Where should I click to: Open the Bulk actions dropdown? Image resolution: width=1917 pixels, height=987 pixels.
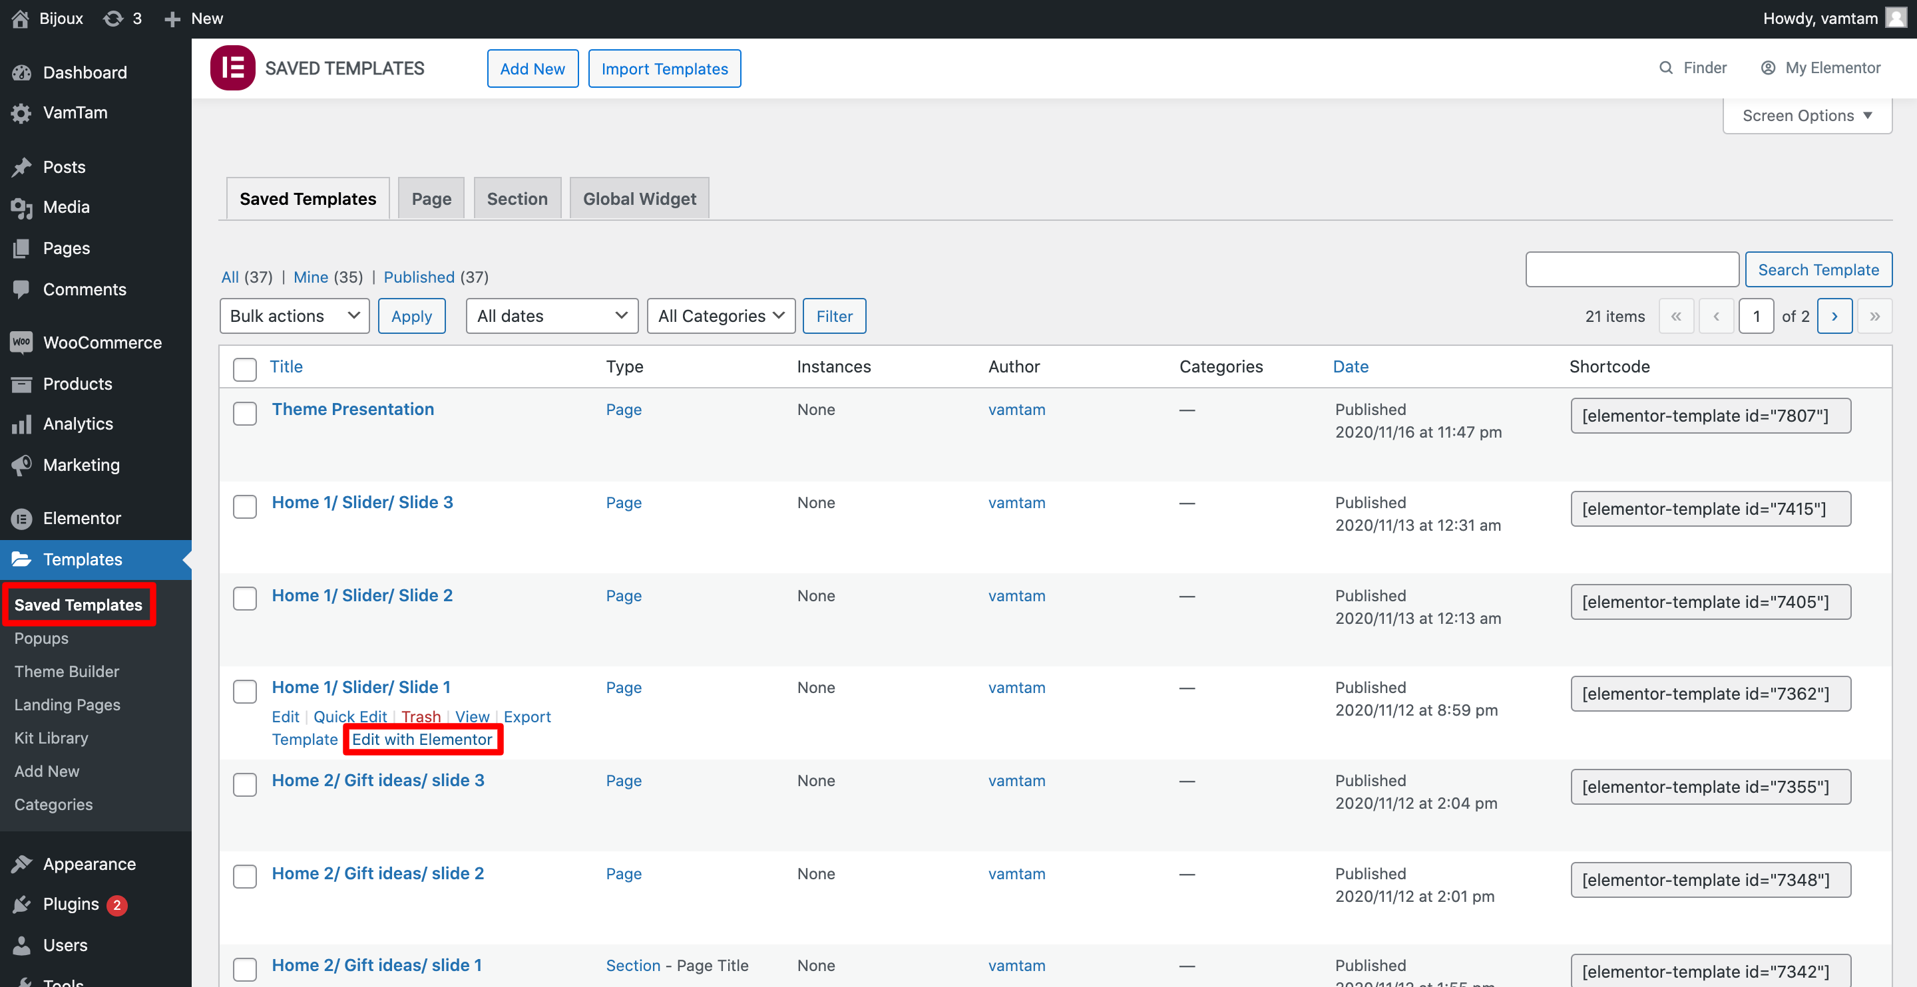[294, 316]
